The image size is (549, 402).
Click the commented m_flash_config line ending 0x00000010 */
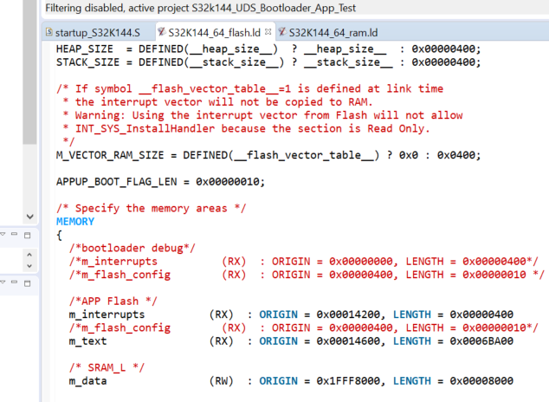tap(307, 275)
